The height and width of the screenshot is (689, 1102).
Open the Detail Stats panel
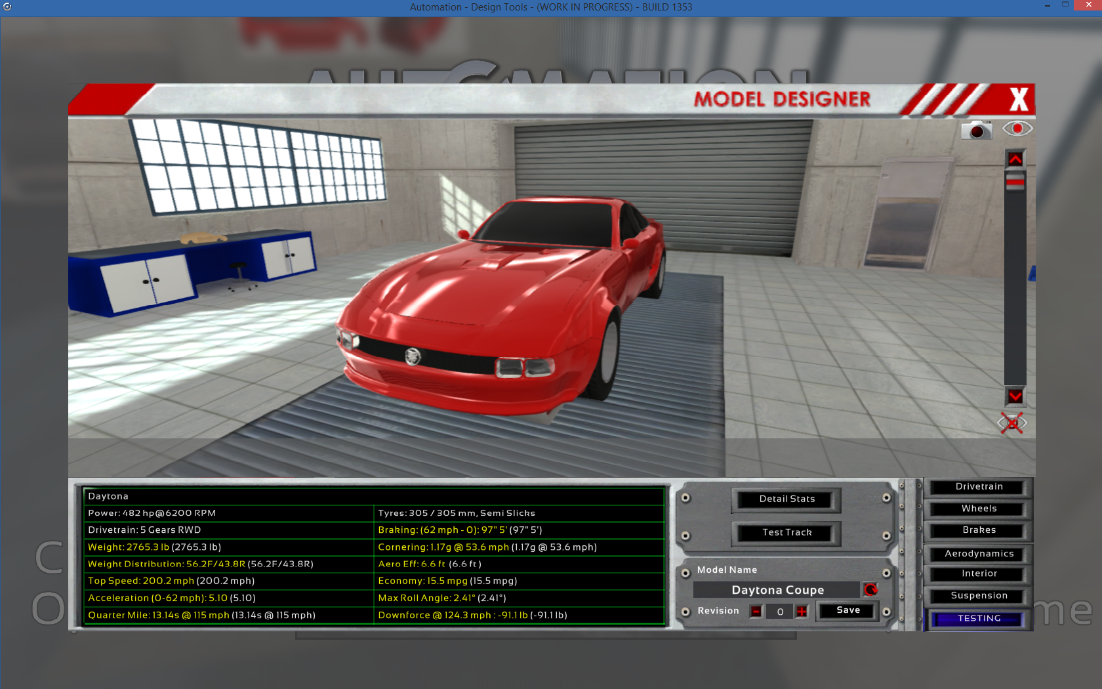tap(786, 499)
